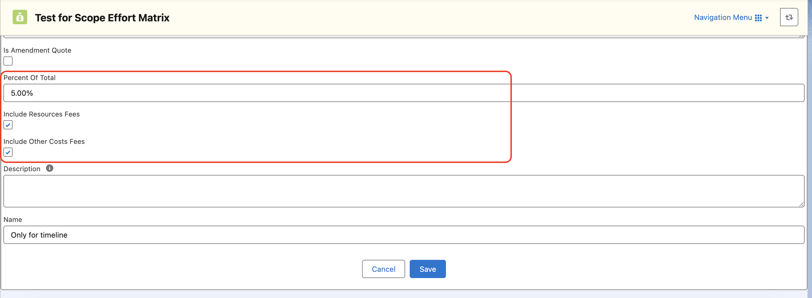The height and width of the screenshot is (298, 812).
Task: Click the Include Resources Fees label
Action: click(x=42, y=114)
